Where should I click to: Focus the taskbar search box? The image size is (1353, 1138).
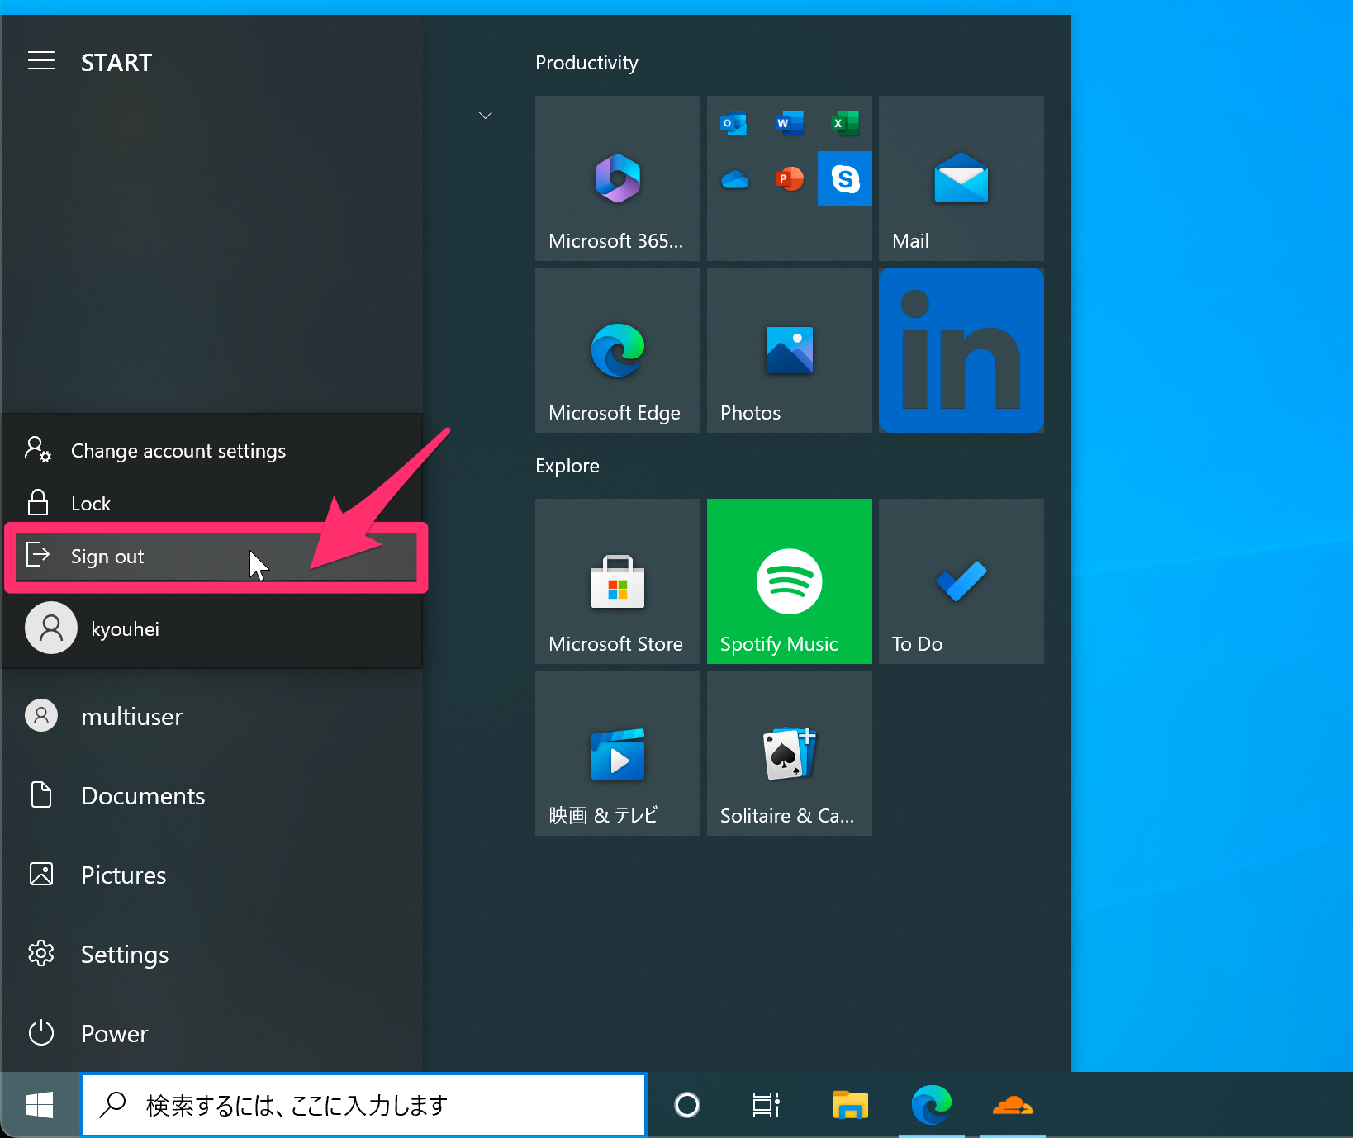(x=363, y=1105)
